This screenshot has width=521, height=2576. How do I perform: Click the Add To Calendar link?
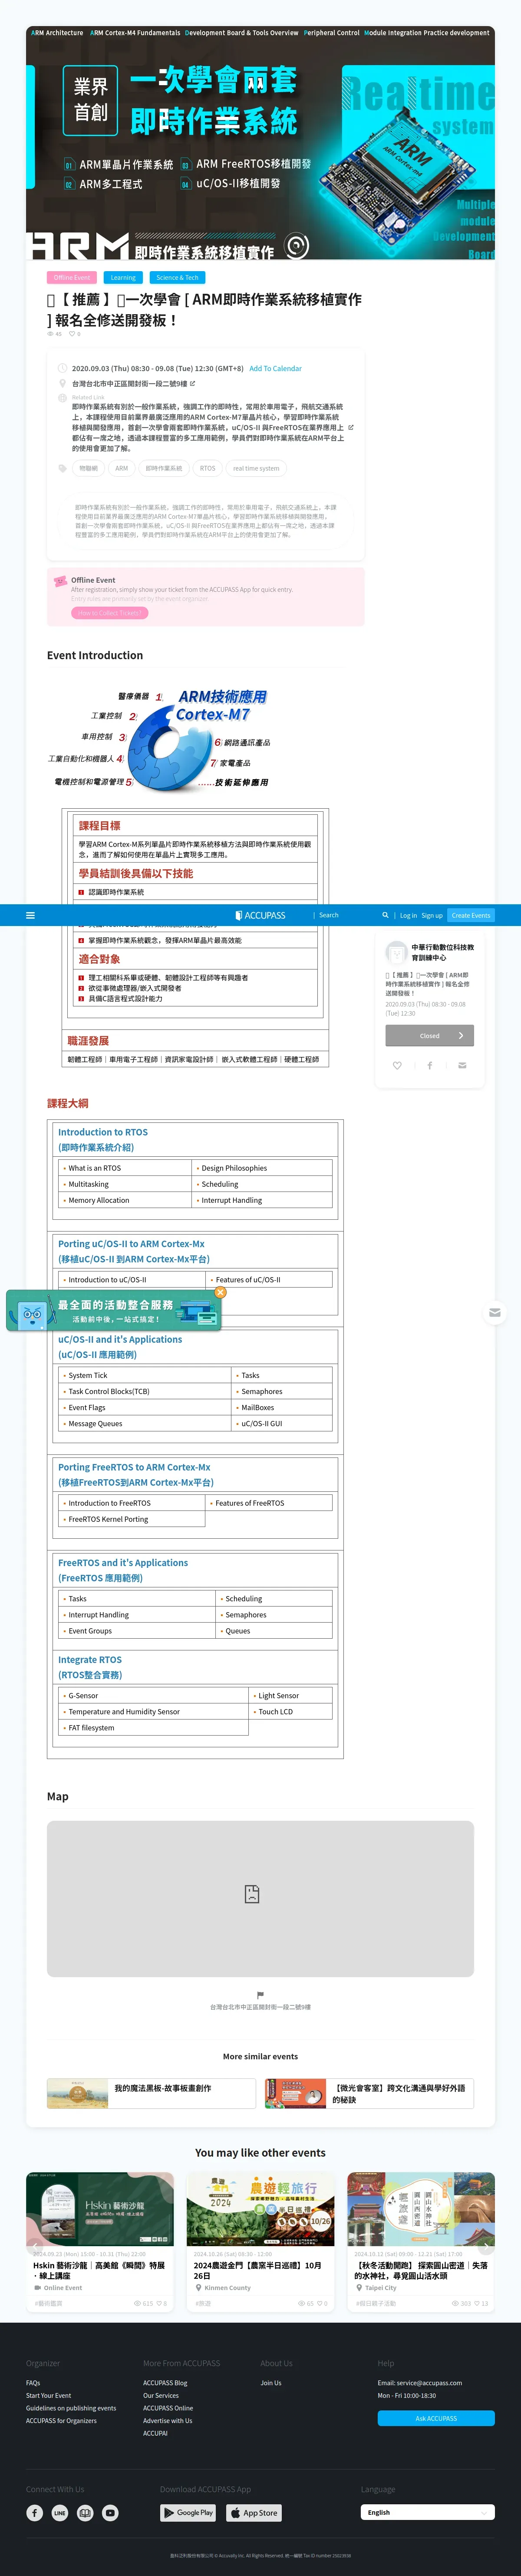(275, 368)
